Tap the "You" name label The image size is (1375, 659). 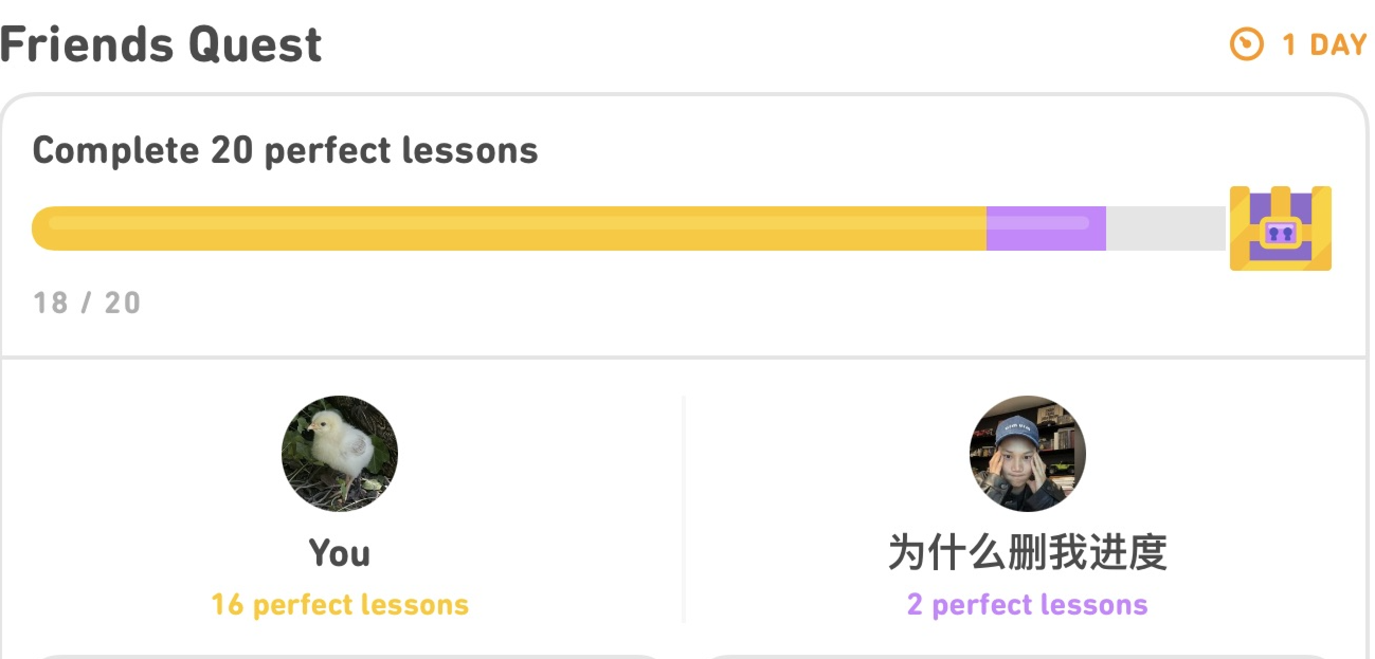point(339,553)
